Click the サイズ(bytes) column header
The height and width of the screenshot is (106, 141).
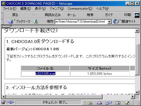(100, 68)
